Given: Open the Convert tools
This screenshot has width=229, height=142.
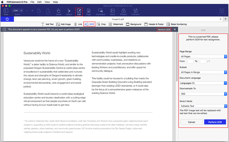Looking at the screenshot, I should (x=136, y=12).
